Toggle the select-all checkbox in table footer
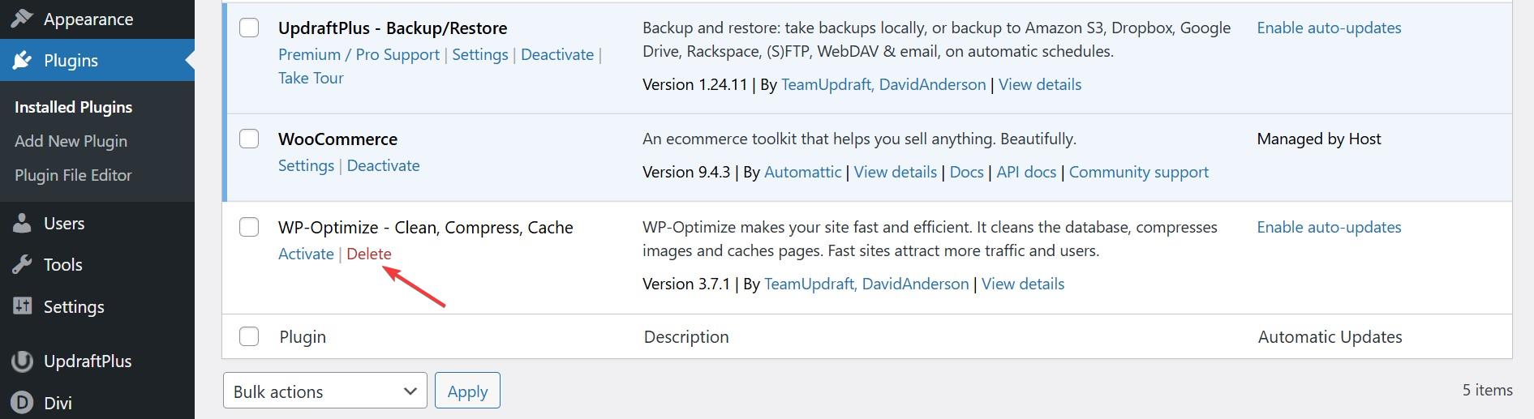The height and width of the screenshot is (419, 1534). pos(249,336)
